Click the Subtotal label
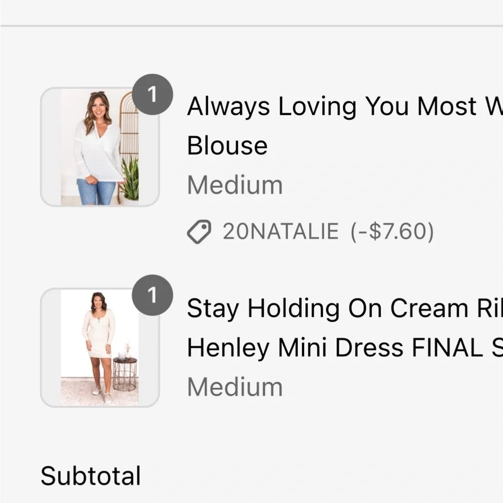 [91, 476]
